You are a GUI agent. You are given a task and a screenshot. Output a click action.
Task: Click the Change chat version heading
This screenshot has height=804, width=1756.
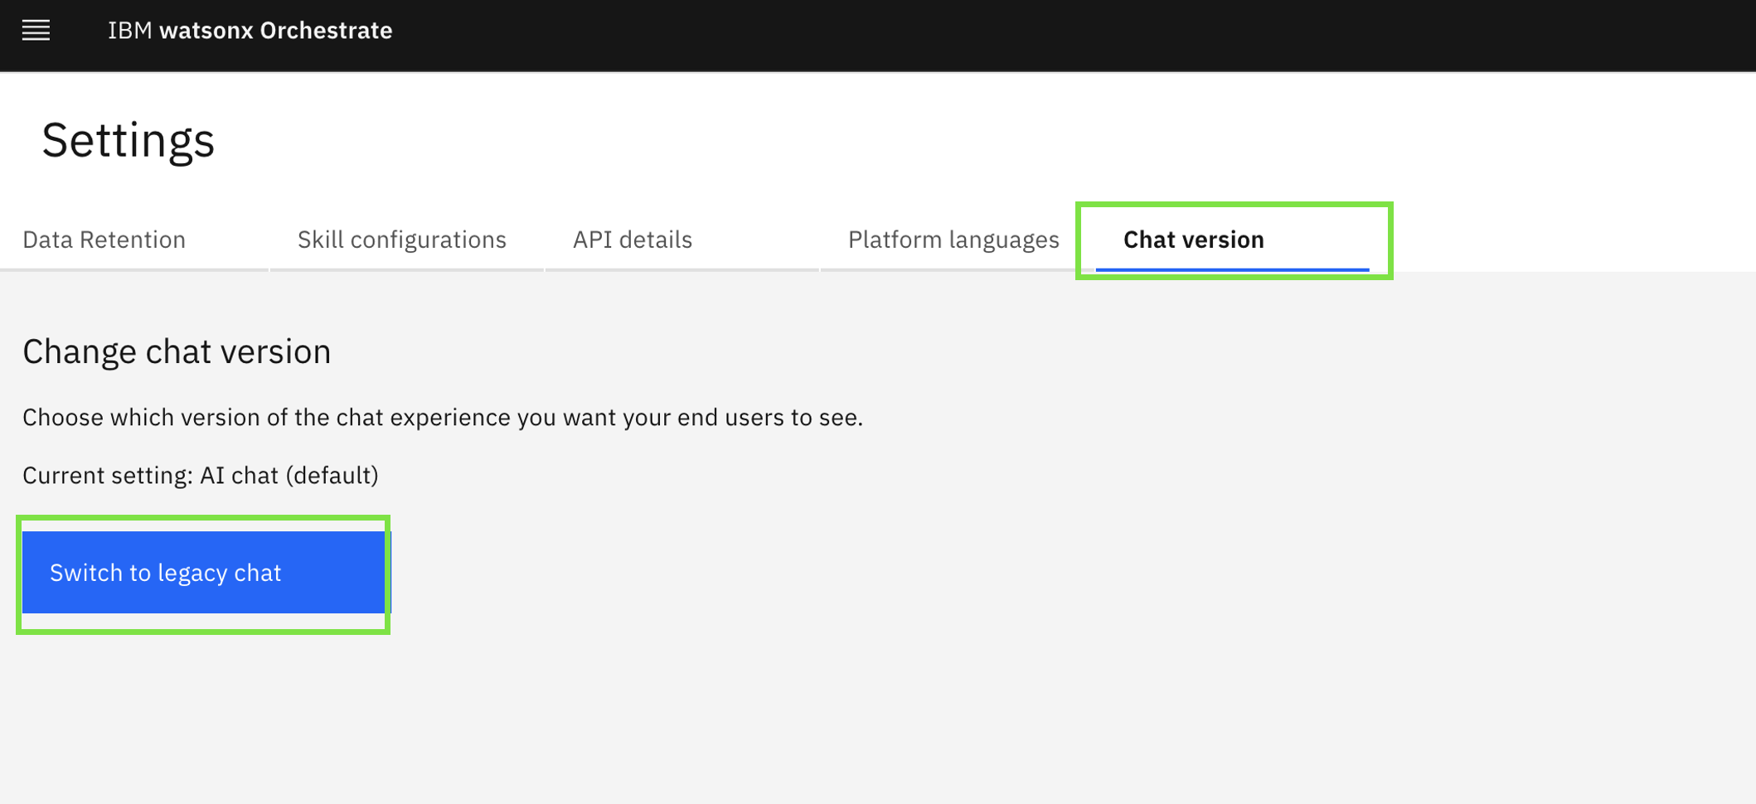tap(177, 351)
